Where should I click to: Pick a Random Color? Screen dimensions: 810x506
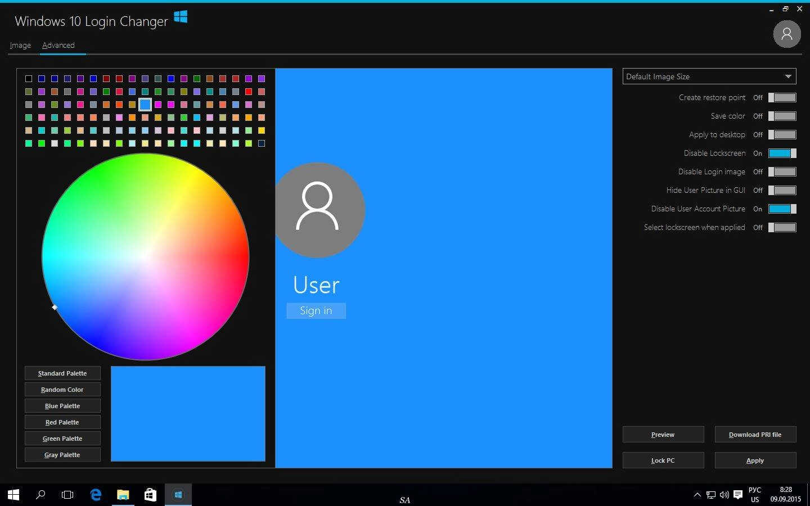(x=62, y=390)
